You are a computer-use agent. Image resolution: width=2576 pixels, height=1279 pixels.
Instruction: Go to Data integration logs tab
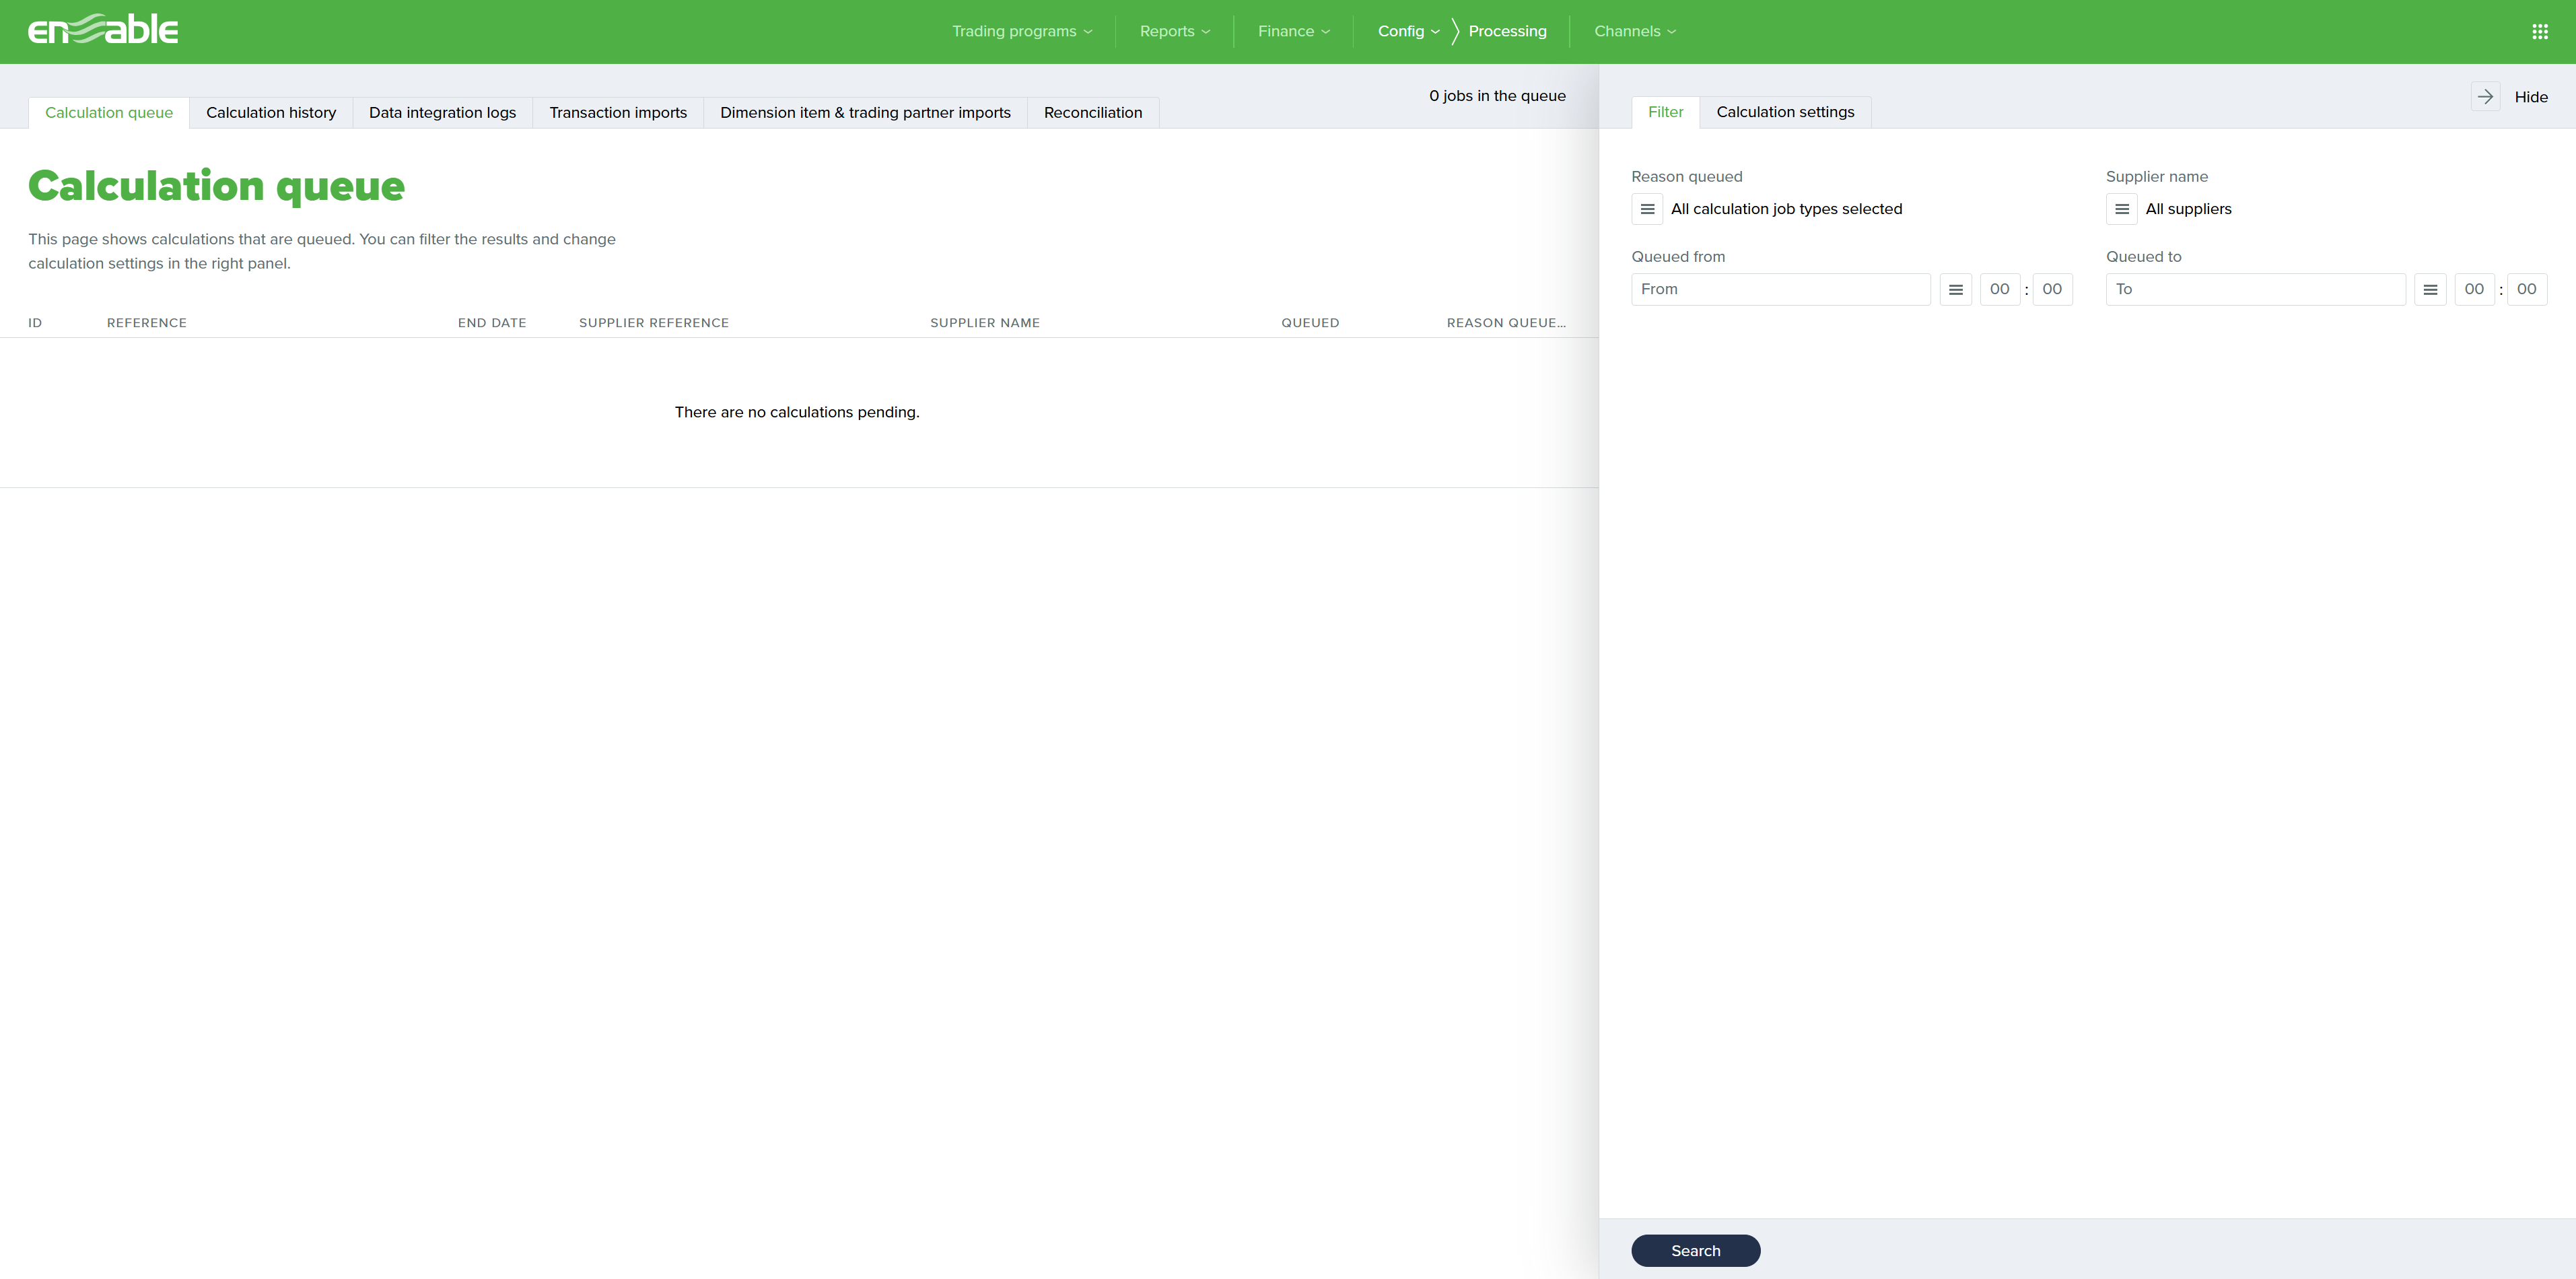click(x=442, y=113)
